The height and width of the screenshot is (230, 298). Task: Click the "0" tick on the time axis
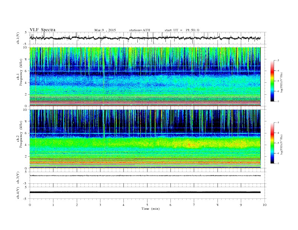tap(30, 205)
